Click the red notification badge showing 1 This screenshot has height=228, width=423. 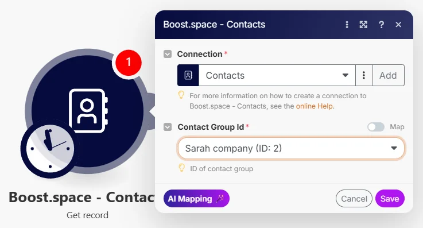click(129, 63)
